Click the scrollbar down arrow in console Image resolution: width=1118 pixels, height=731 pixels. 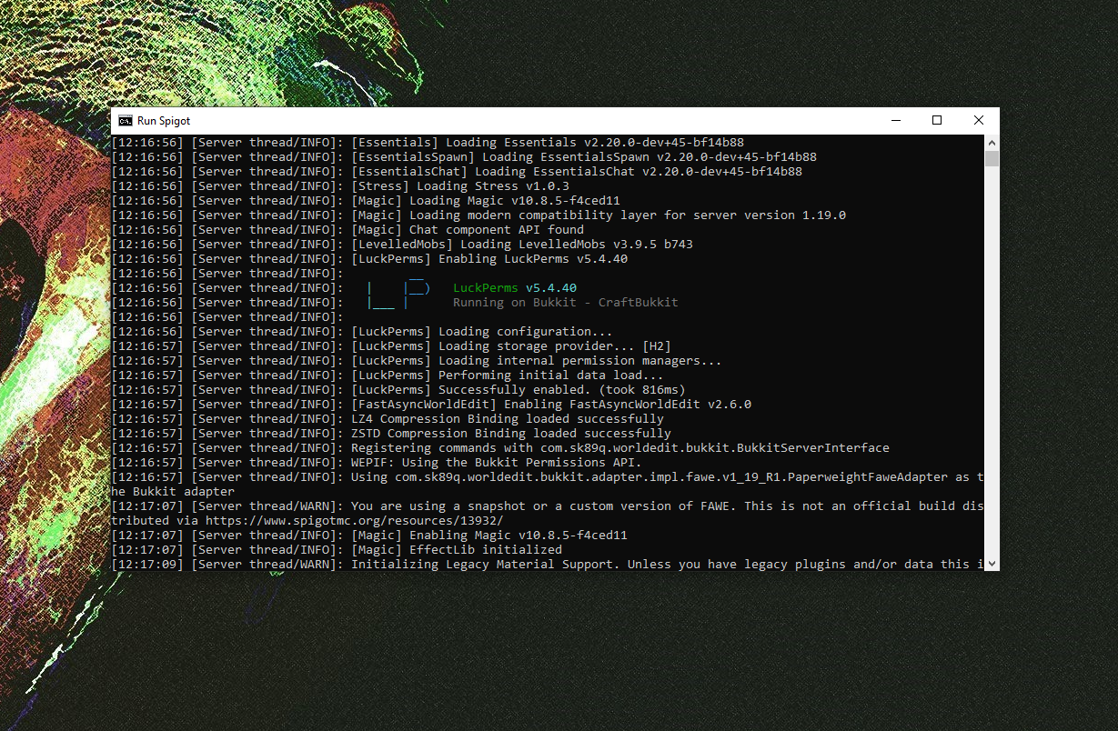pos(992,563)
